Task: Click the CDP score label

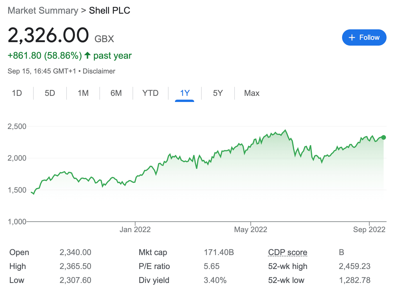Action: click(x=288, y=252)
